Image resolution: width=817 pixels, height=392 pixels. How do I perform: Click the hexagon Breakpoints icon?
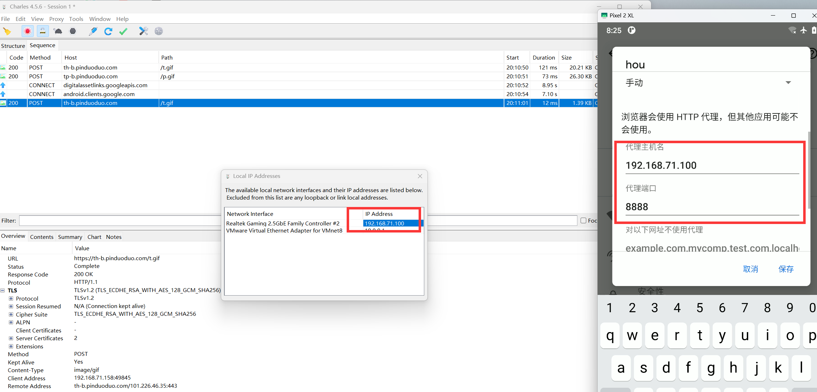click(x=73, y=31)
